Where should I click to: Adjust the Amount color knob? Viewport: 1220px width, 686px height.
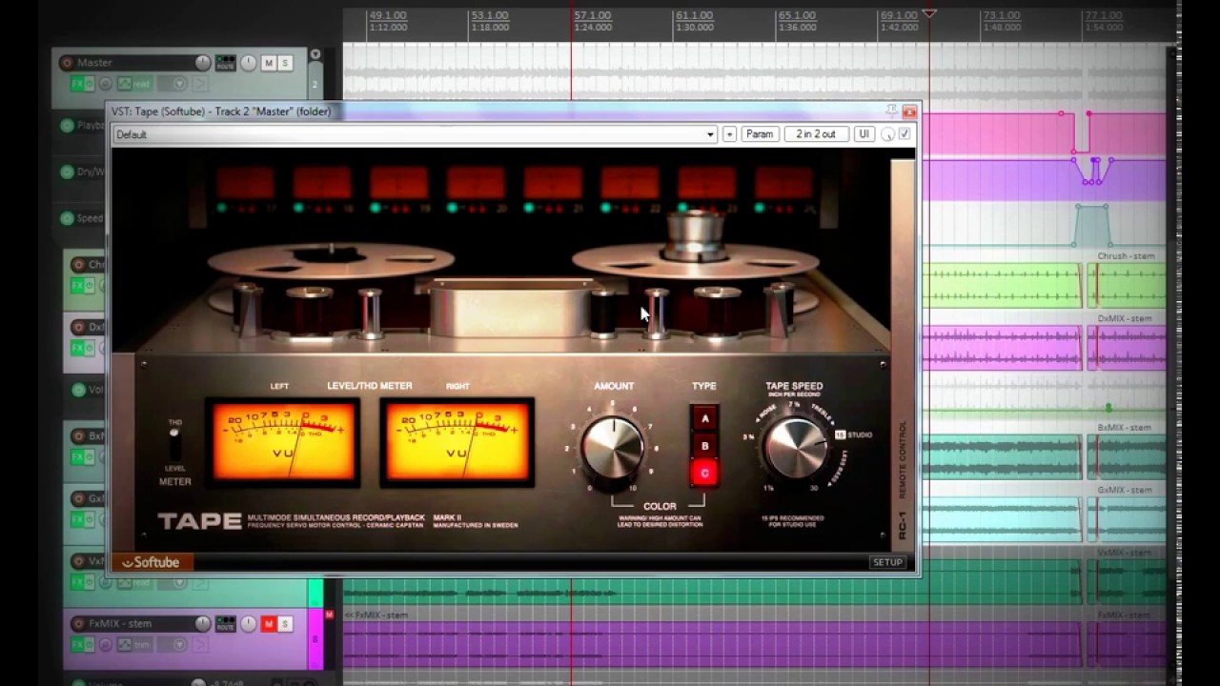point(613,446)
